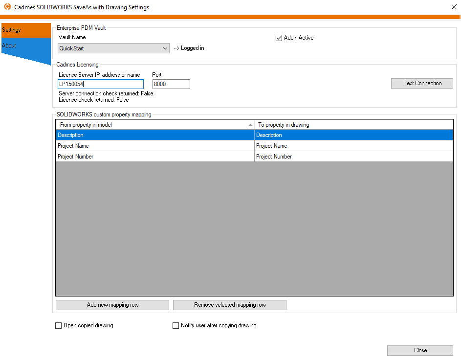This screenshot has height=364, width=461.
Task: Sort by From property in model column
Action: coord(155,125)
